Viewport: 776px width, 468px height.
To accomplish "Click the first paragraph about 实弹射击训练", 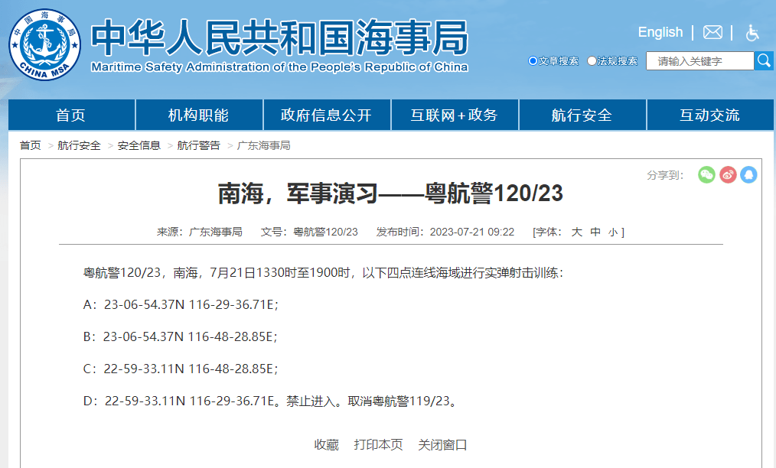I will pos(323,272).
